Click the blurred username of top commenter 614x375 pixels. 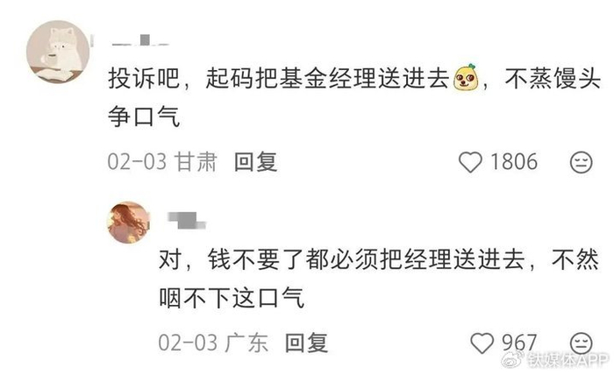[x=140, y=40]
